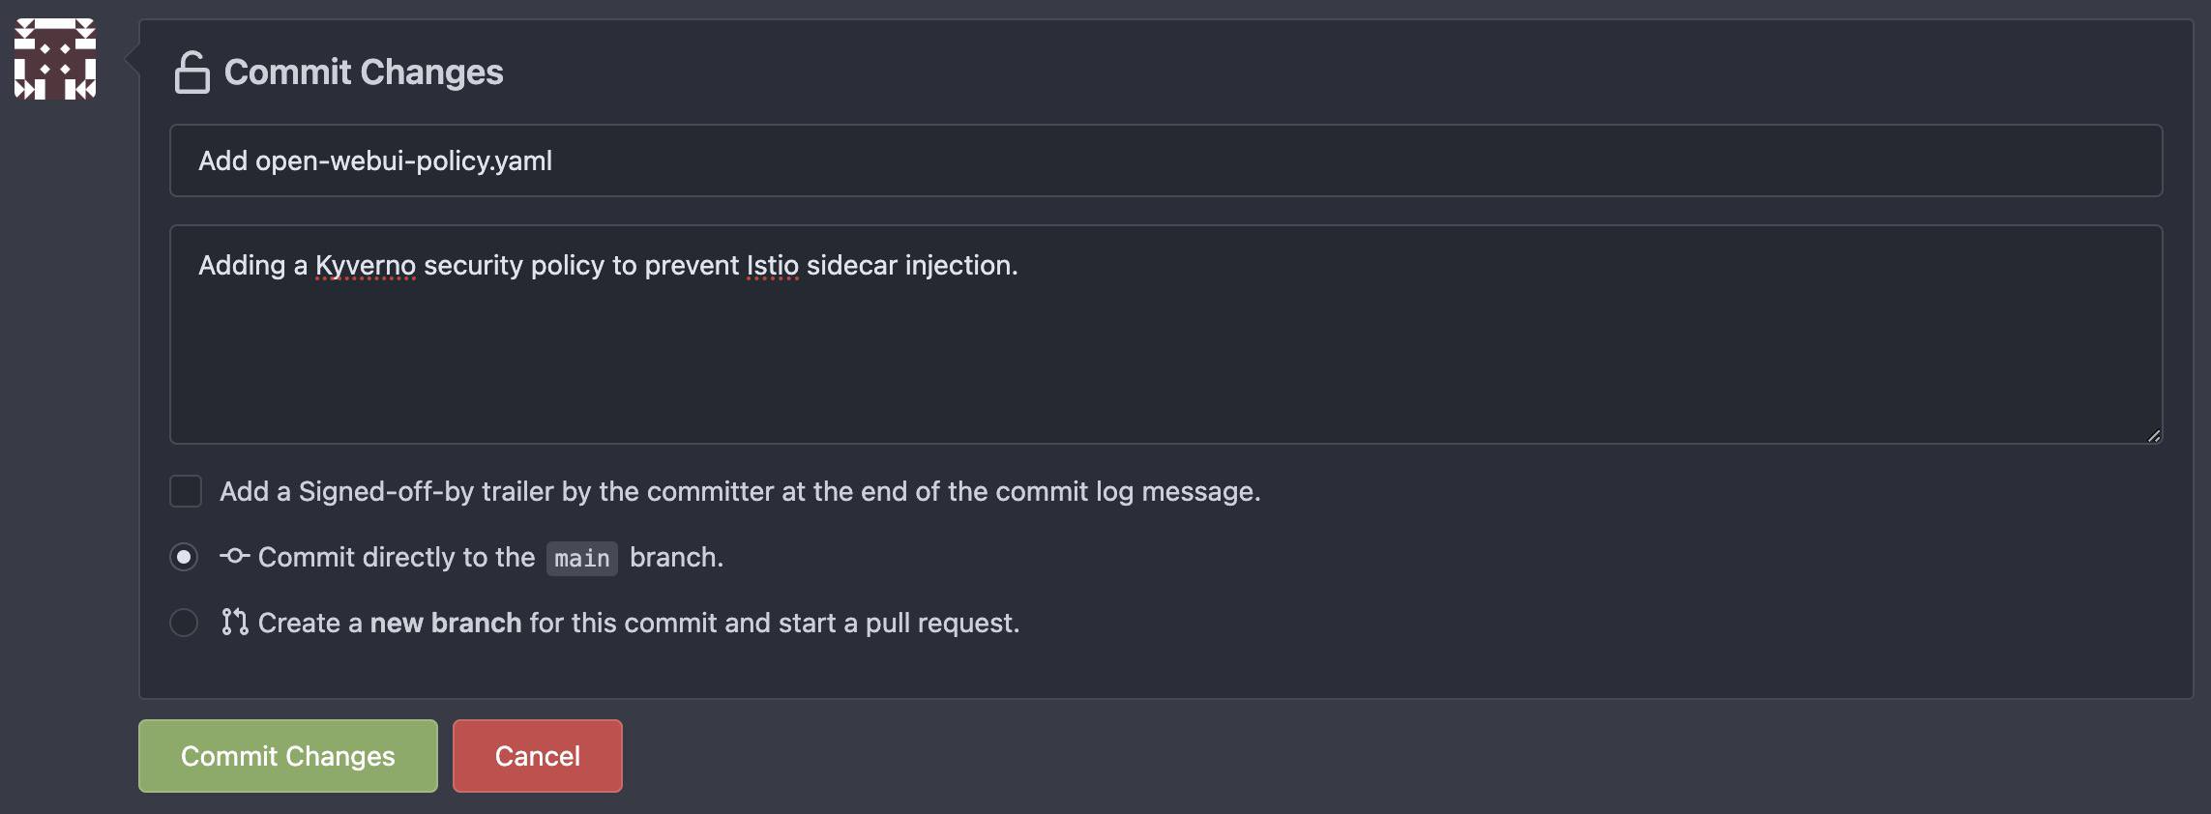Image resolution: width=2211 pixels, height=814 pixels.
Task: Click the Commit Changes title text
Action: click(x=363, y=70)
